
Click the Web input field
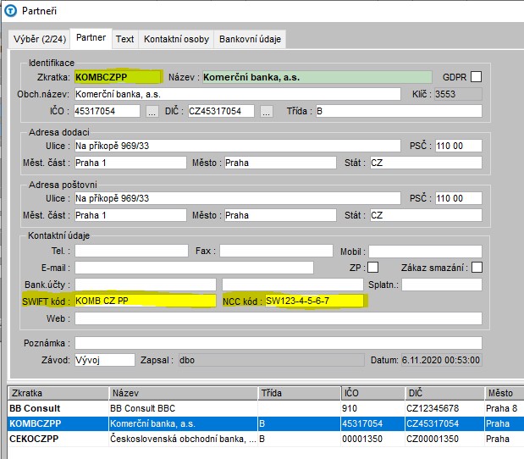278,318
